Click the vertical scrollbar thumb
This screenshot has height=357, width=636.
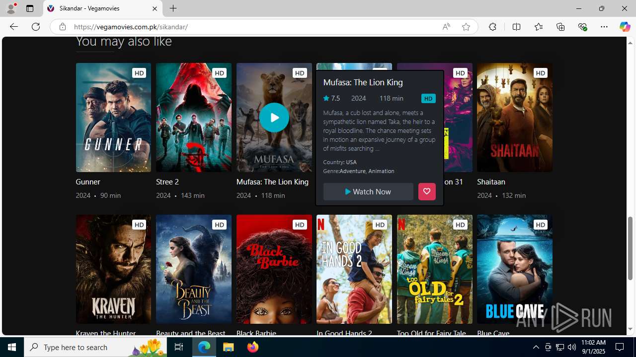pyautogui.click(x=631, y=248)
